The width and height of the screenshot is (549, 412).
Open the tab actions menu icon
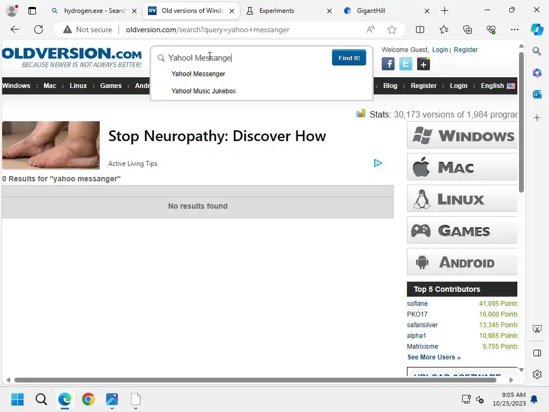coord(32,11)
